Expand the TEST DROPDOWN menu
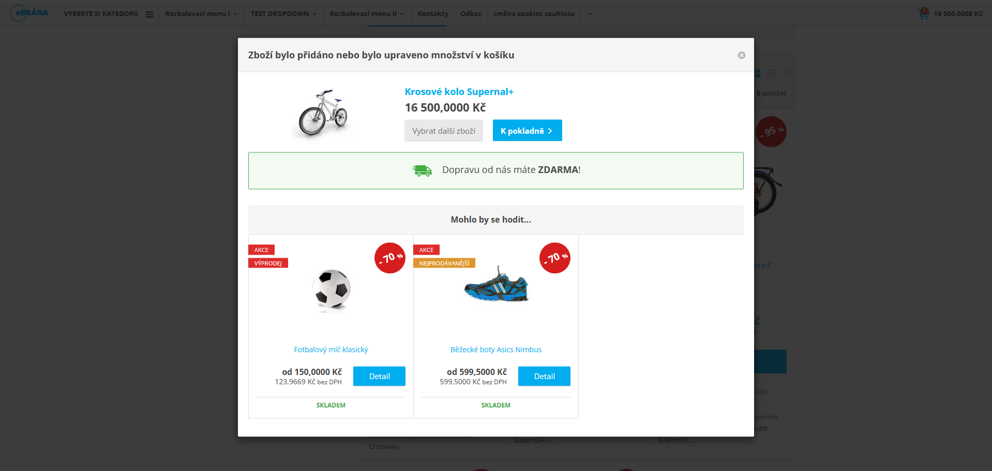The width and height of the screenshot is (992, 471). [283, 14]
